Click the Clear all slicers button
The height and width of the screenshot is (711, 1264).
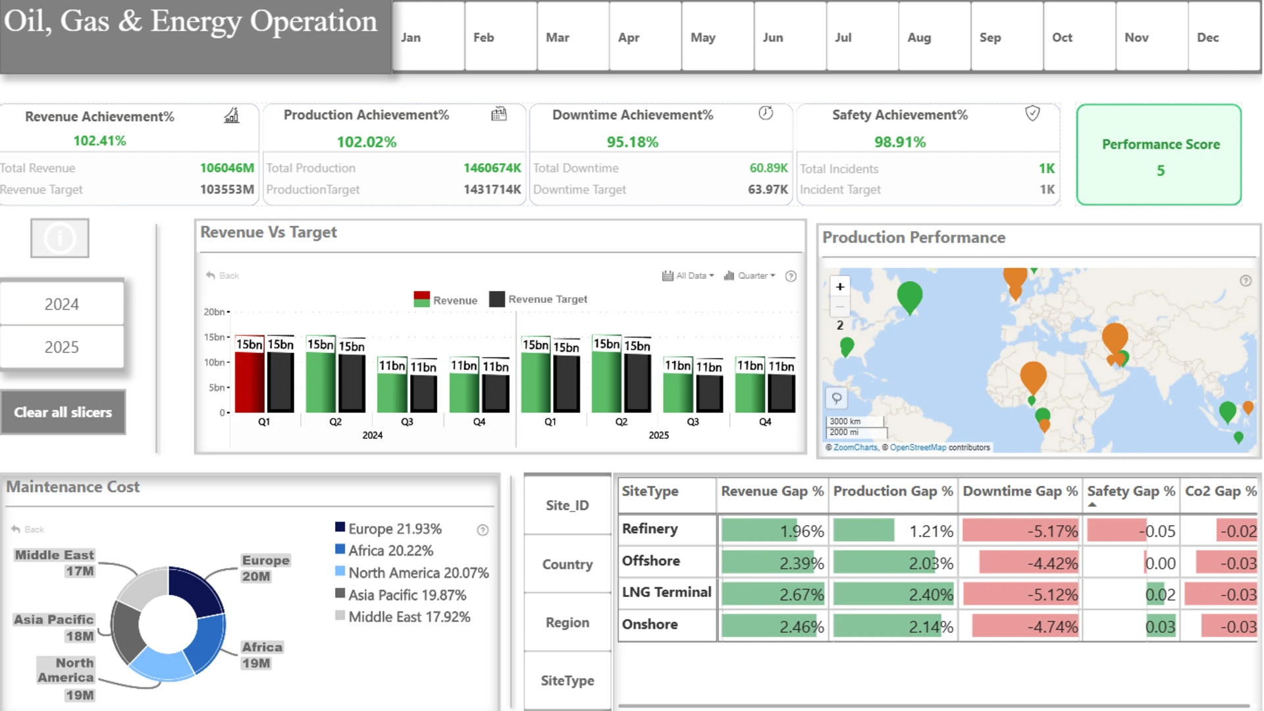pyautogui.click(x=63, y=412)
